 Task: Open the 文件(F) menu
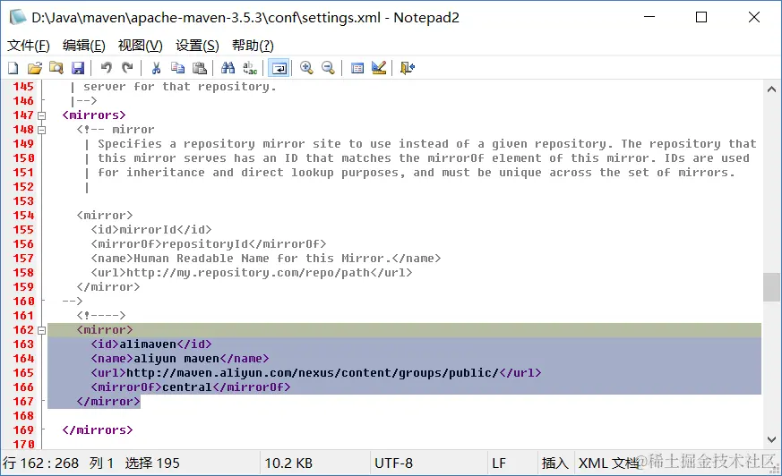(29, 46)
